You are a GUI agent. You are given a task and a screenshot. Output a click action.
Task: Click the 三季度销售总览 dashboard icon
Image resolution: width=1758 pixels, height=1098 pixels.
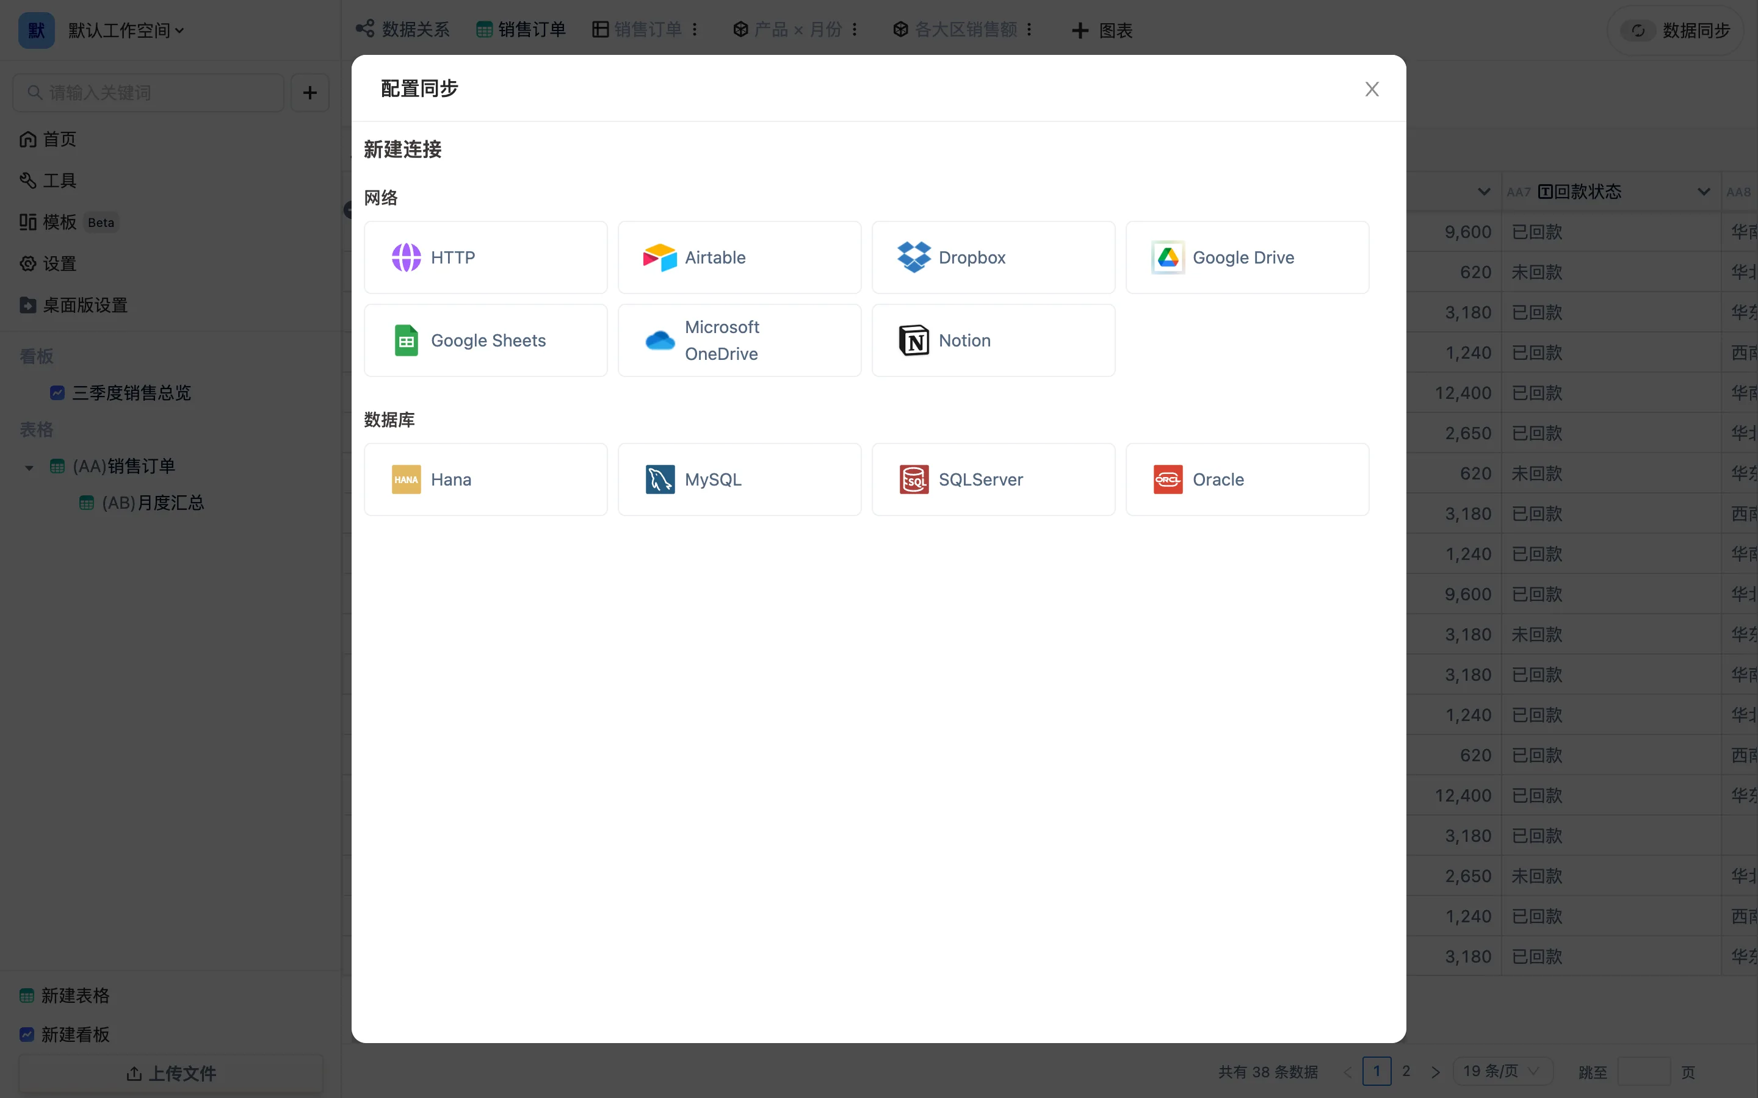click(57, 393)
